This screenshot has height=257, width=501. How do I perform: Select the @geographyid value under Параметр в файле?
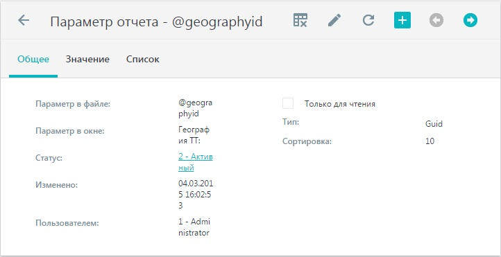[x=195, y=109]
